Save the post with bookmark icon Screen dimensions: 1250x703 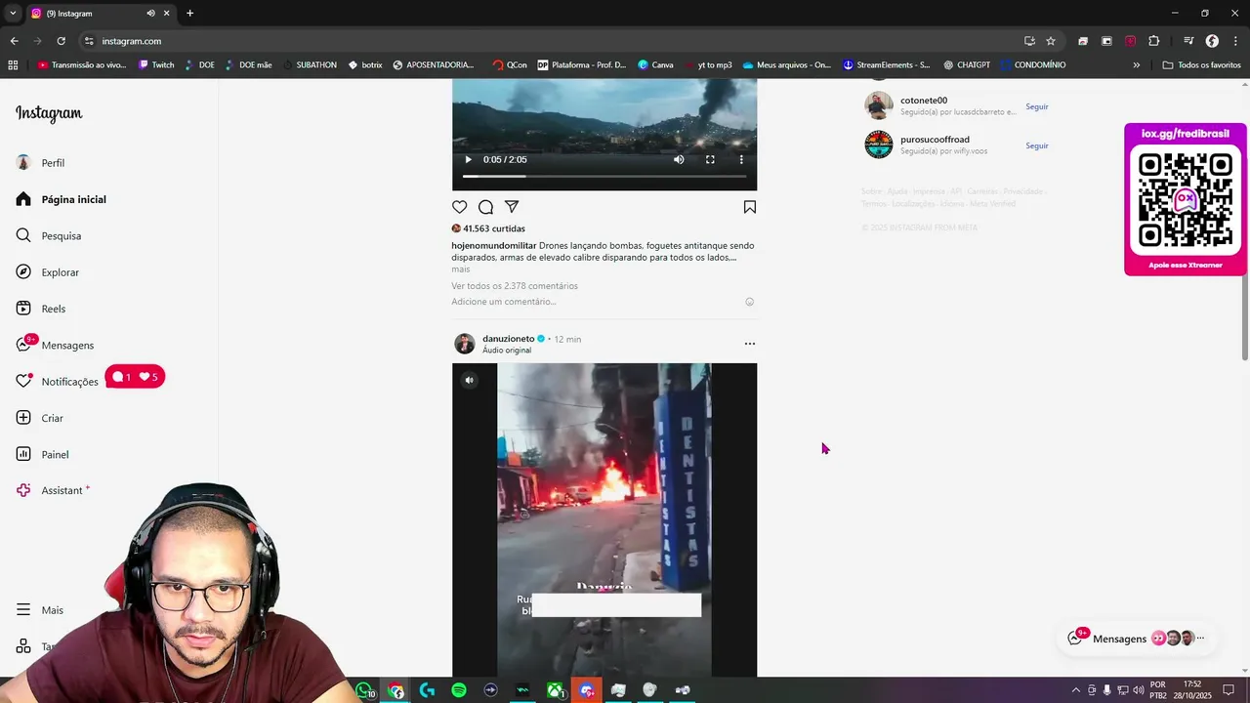click(x=750, y=207)
